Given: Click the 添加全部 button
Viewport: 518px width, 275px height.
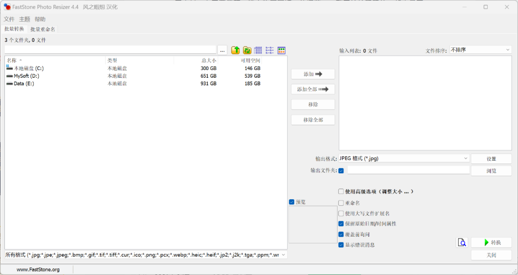Looking at the screenshot, I should click(313, 89).
